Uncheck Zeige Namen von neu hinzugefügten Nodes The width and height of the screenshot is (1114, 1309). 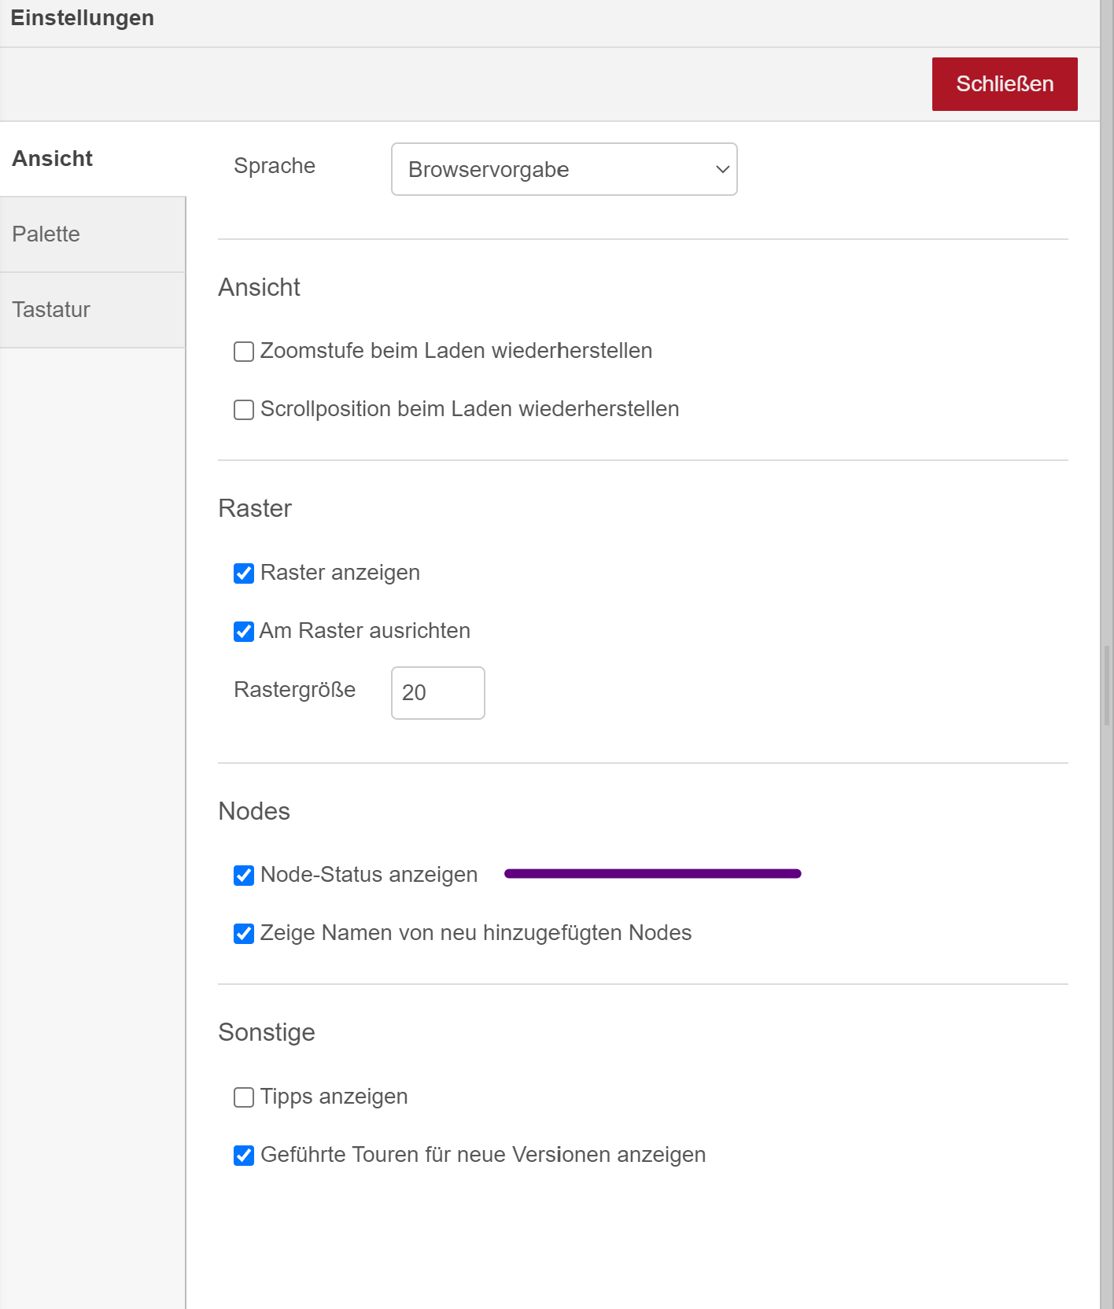pyautogui.click(x=244, y=934)
